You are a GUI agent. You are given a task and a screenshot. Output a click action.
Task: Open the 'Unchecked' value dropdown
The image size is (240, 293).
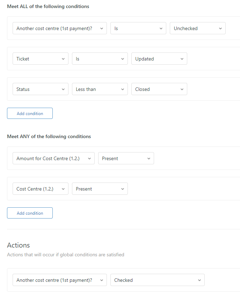click(197, 28)
